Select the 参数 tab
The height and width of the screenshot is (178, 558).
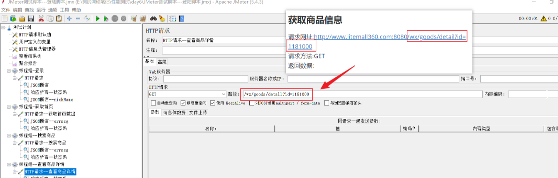pos(155,112)
